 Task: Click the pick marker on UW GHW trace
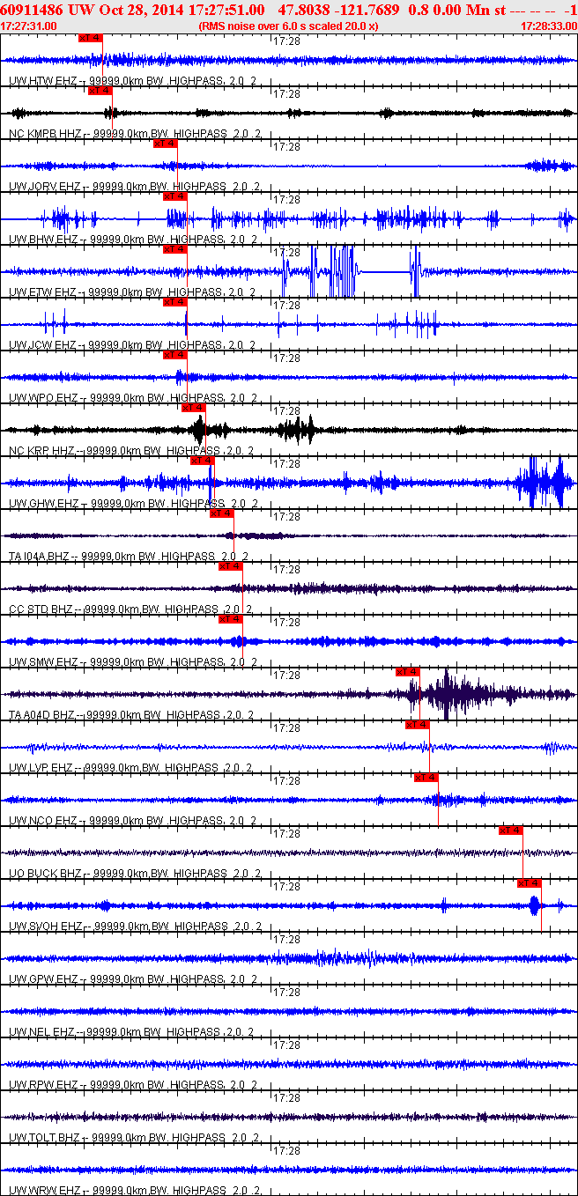(203, 461)
